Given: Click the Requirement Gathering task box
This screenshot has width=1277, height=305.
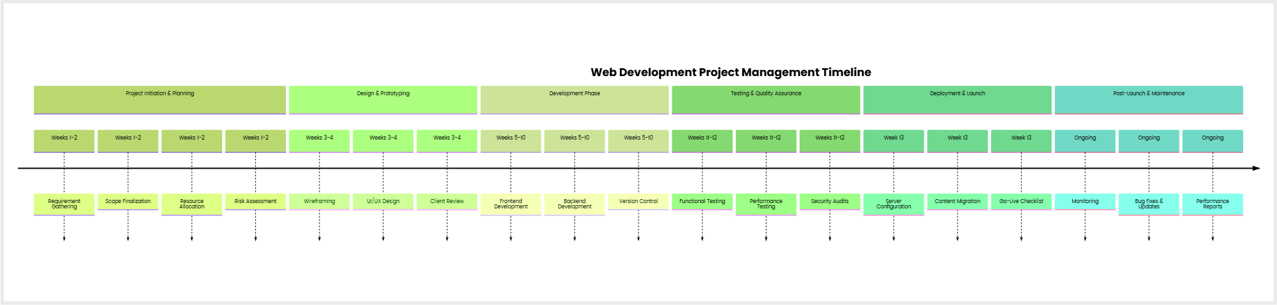Looking at the screenshot, I should click(64, 204).
